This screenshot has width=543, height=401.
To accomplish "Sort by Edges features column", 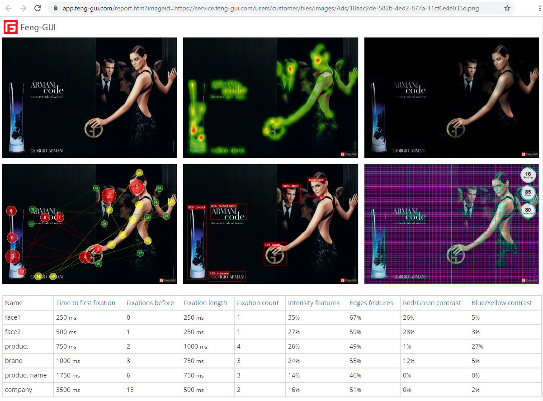I will click(x=371, y=303).
